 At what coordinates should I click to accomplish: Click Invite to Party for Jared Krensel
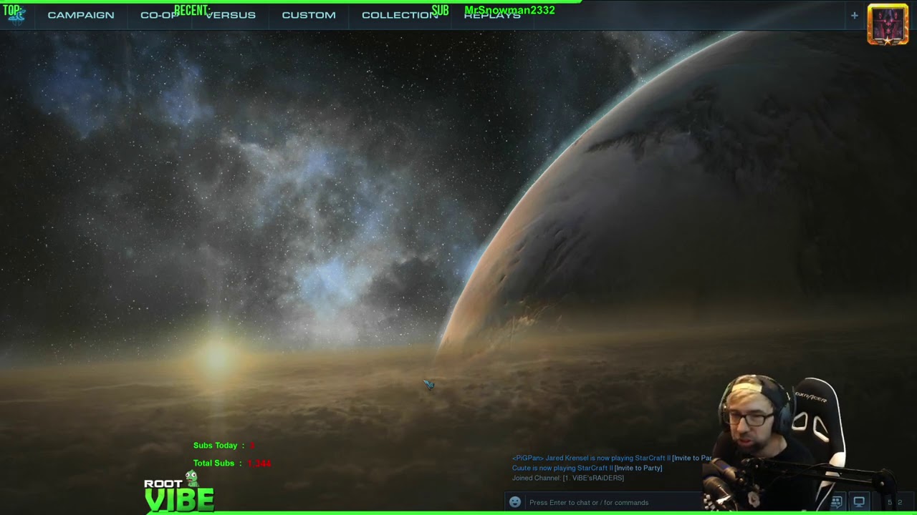[x=691, y=458]
